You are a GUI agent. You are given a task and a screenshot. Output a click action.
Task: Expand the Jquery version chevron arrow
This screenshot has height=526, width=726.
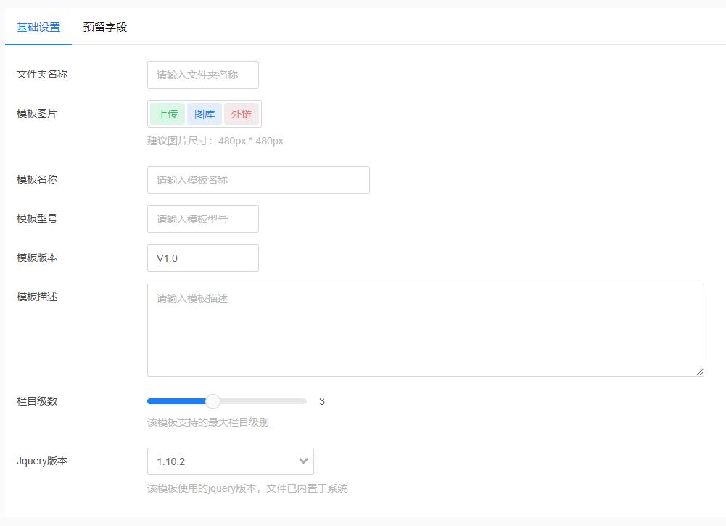303,461
